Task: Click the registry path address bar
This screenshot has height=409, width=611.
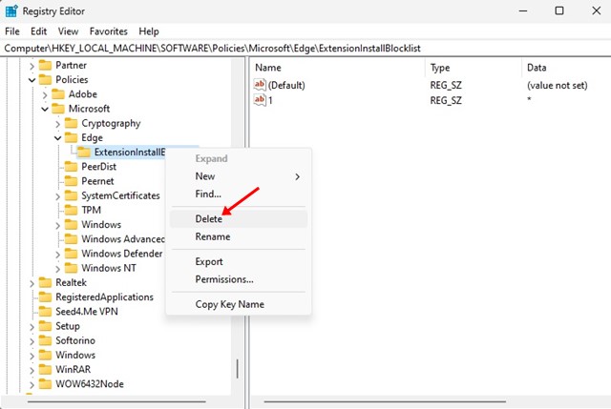Action: 305,49
